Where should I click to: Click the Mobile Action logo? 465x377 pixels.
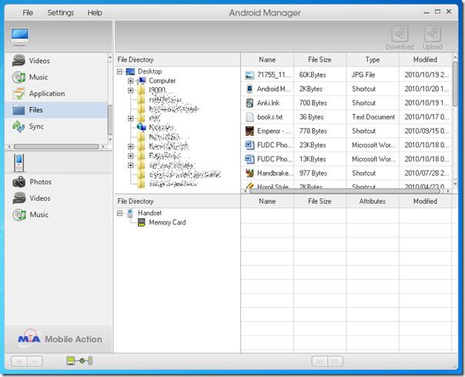tap(60, 338)
